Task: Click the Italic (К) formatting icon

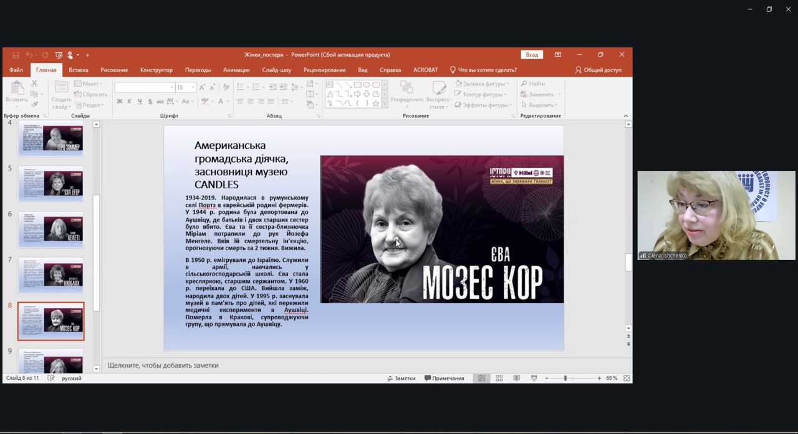Action: click(130, 102)
